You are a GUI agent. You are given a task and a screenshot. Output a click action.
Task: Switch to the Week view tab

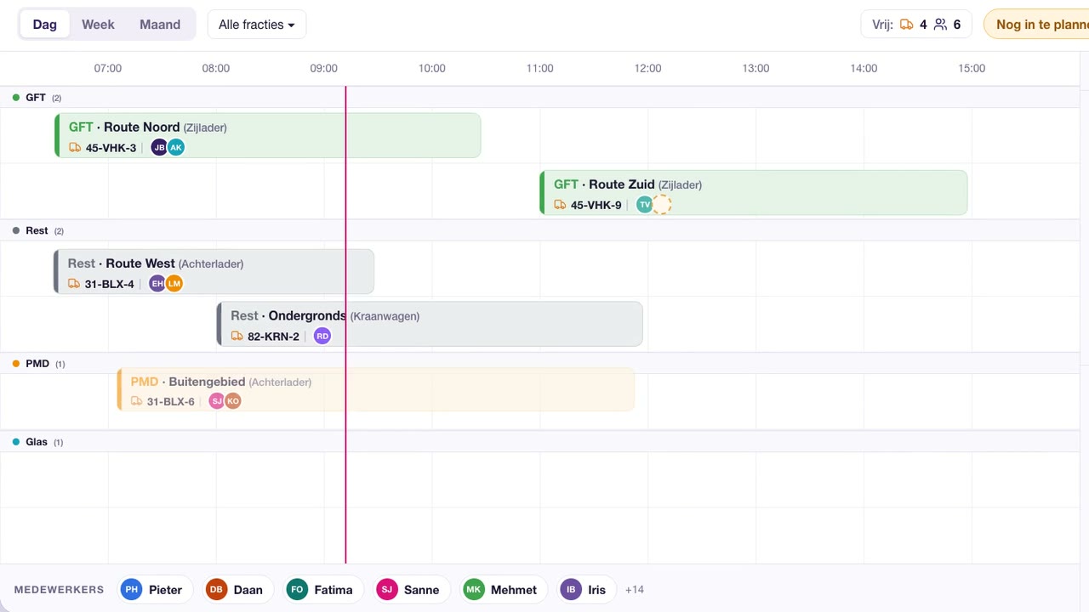(x=98, y=25)
